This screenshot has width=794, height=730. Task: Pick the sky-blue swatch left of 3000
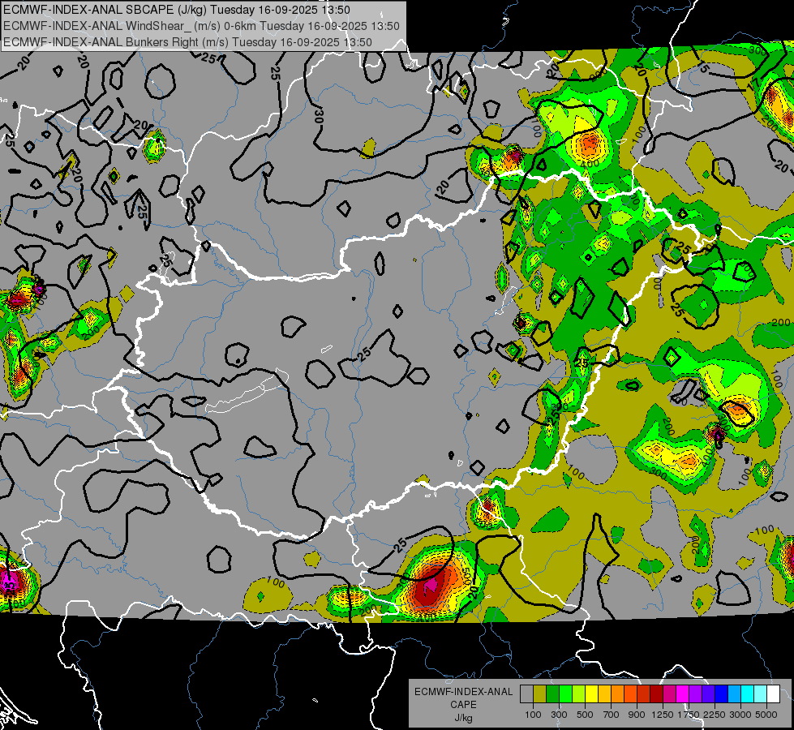tap(735, 693)
